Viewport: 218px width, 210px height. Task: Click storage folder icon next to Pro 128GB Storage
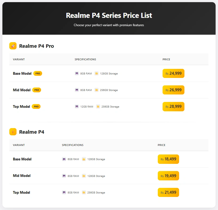tap(96, 73)
